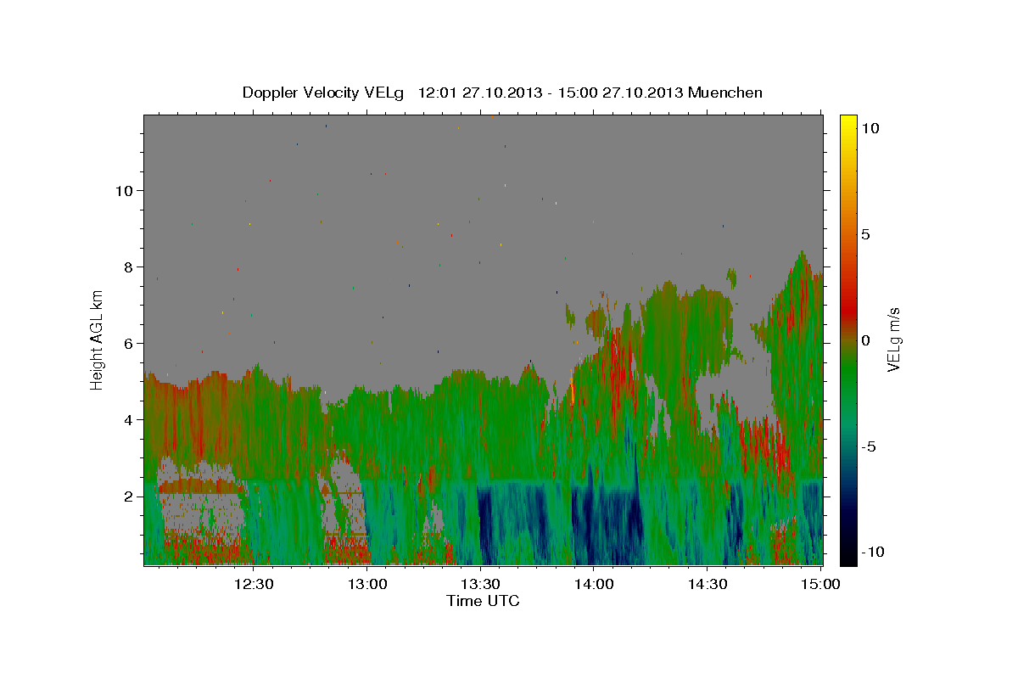Image resolution: width=1018 pixels, height=679 pixels.
Task: Click the colorbar value 10 at top
Action: [869, 128]
